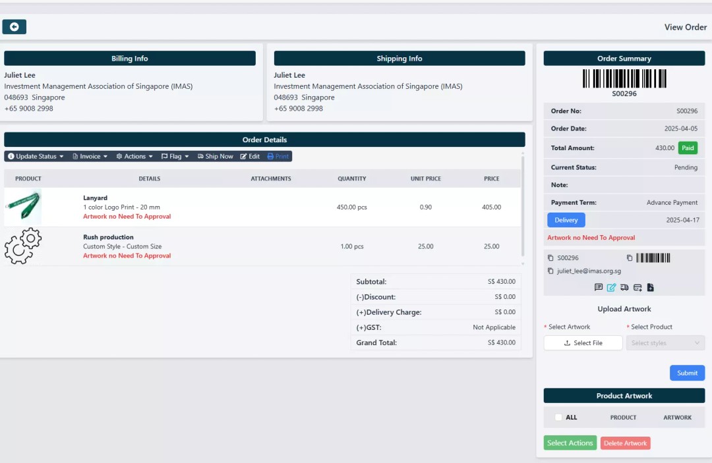
Task: Click the green Select Actions button
Action: tap(570, 443)
